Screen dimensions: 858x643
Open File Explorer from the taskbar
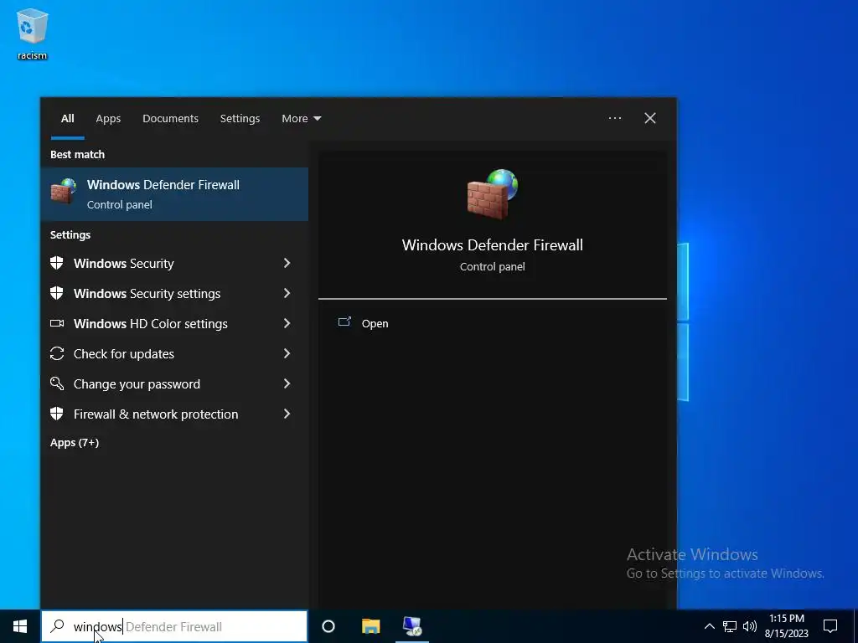pos(370,626)
